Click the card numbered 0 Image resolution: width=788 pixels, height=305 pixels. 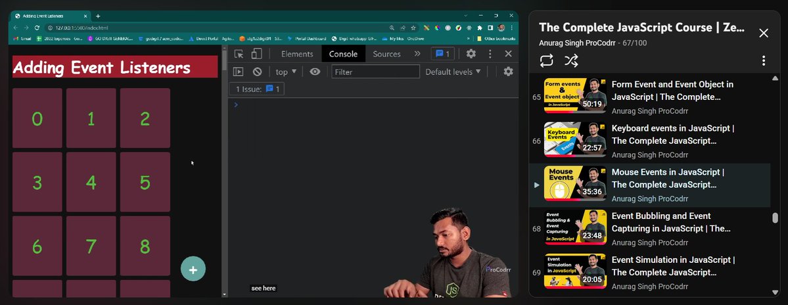pos(37,118)
